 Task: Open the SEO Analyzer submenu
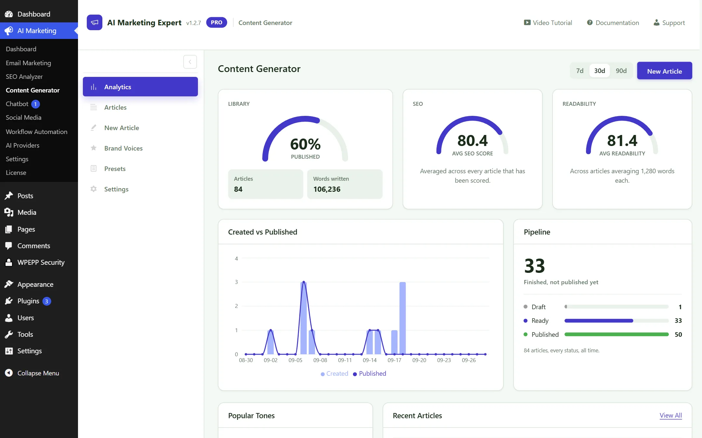[24, 77]
